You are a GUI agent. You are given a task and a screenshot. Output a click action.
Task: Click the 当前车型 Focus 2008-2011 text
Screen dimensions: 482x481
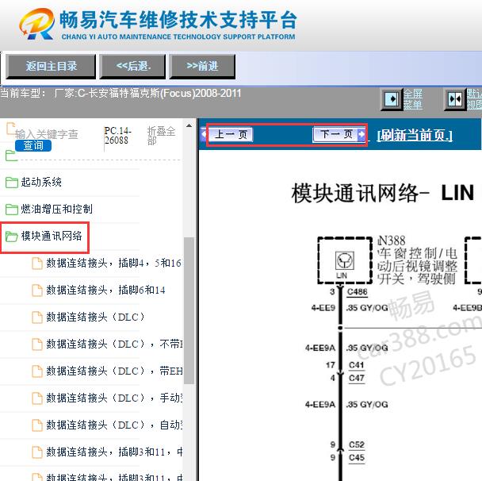coord(120,93)
